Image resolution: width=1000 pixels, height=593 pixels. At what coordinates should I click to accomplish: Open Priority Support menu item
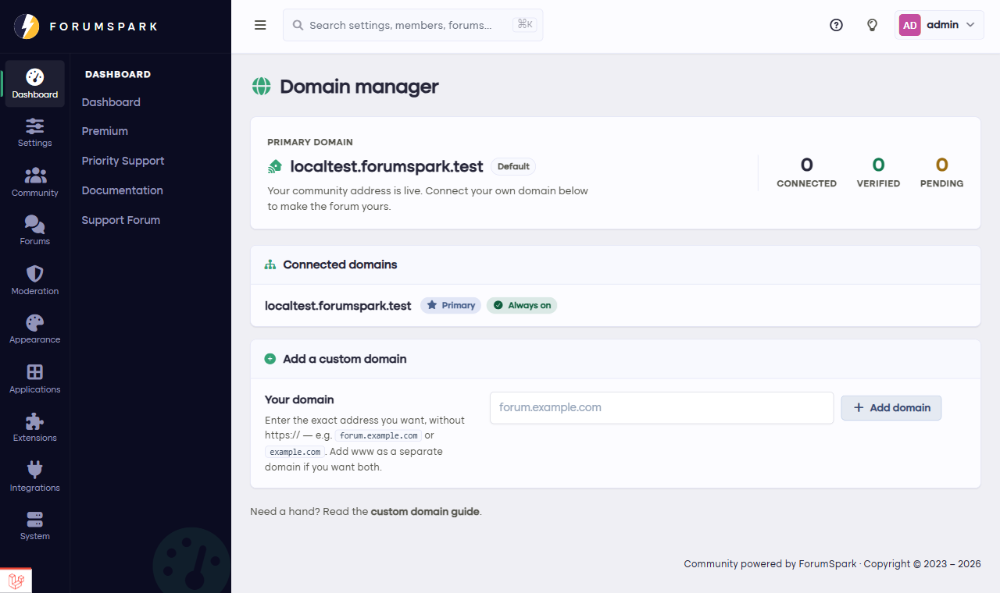pyautogui.click(x=123, y=161)
